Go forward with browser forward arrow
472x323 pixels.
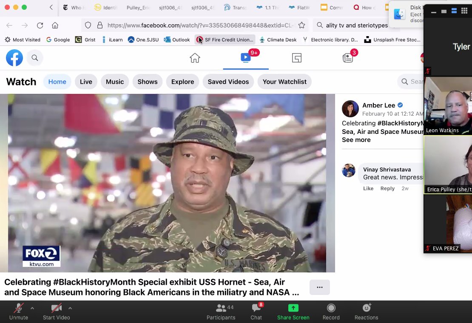[x=25, y=25]
